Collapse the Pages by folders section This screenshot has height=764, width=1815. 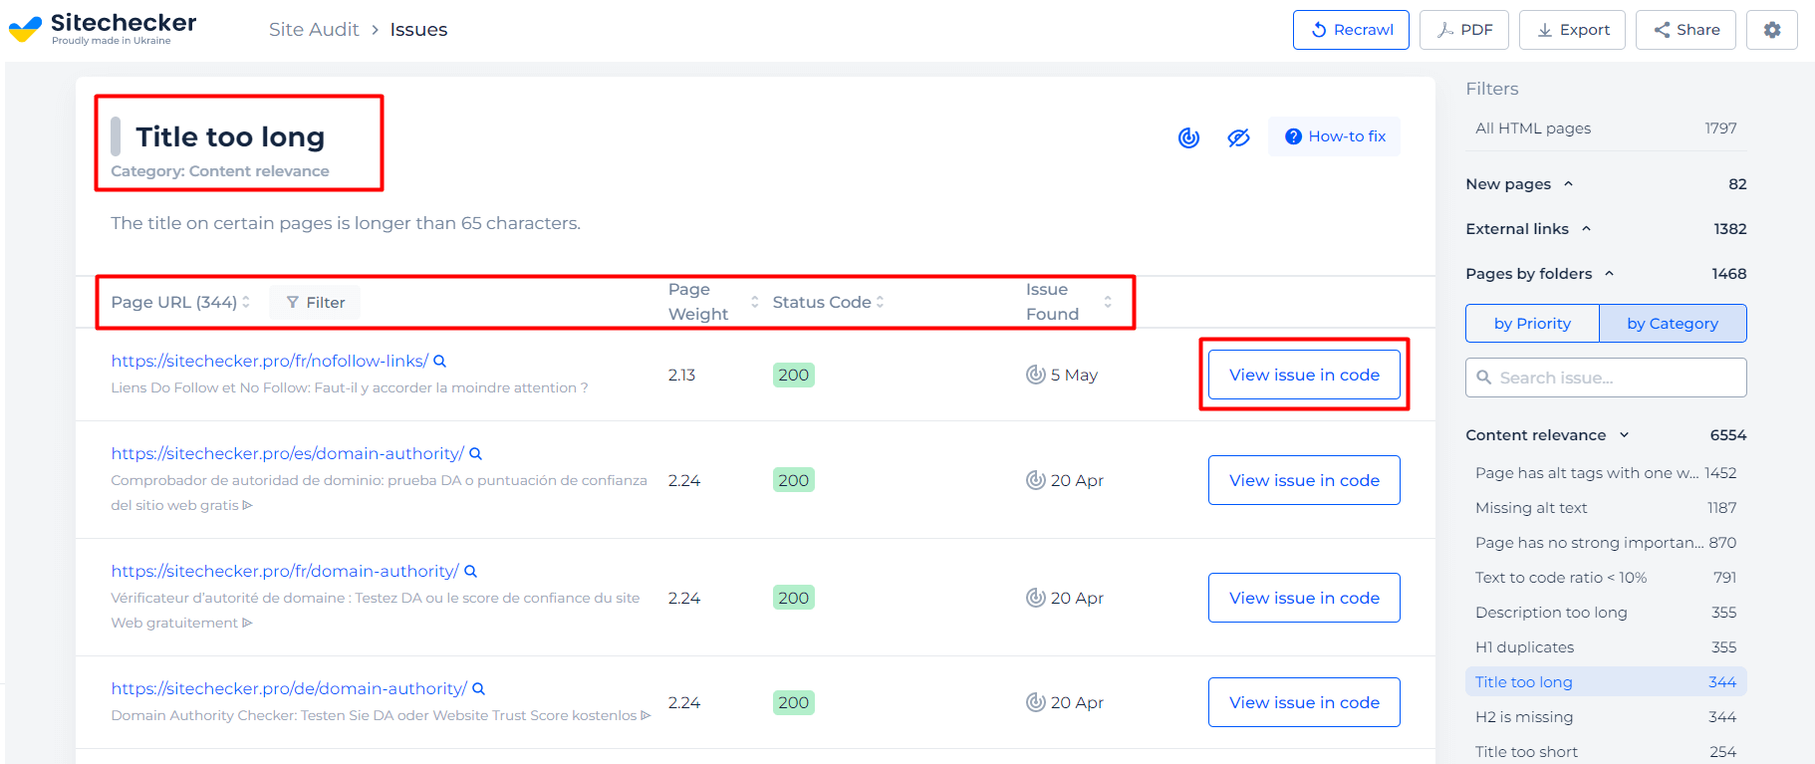pos(1609,274)
